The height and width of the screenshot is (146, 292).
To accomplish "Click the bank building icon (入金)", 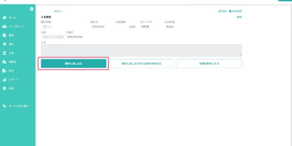I will point(4,53).
